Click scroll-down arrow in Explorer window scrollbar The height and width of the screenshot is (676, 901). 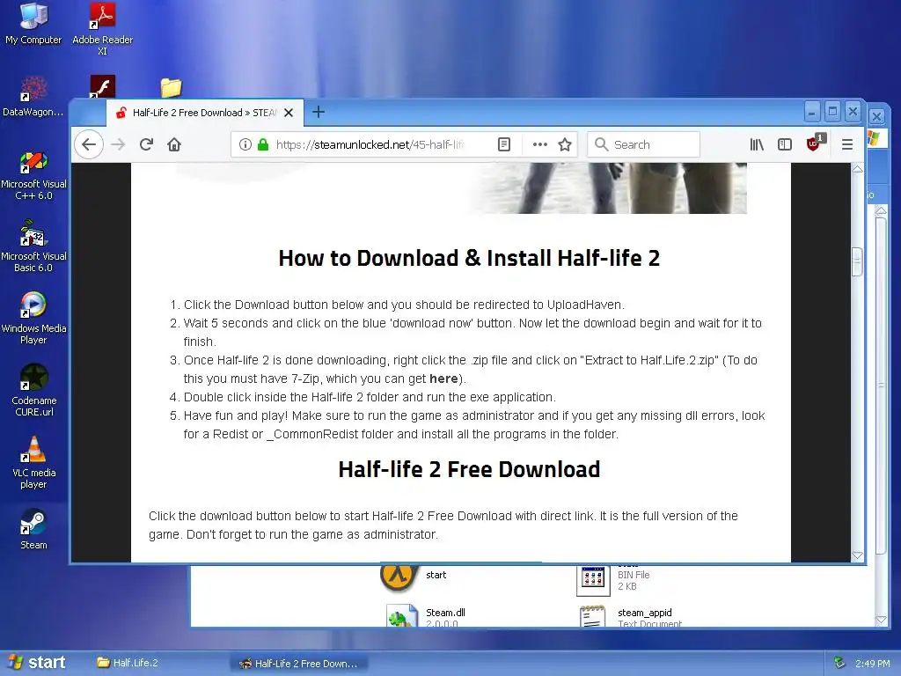881,621
